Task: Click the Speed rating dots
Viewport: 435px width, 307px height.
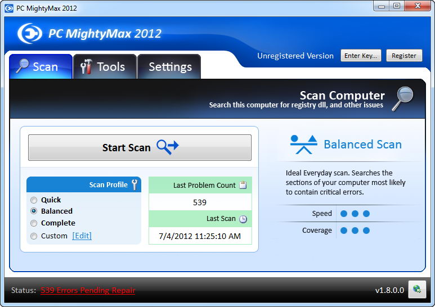Action: click(x=355, y=214)
